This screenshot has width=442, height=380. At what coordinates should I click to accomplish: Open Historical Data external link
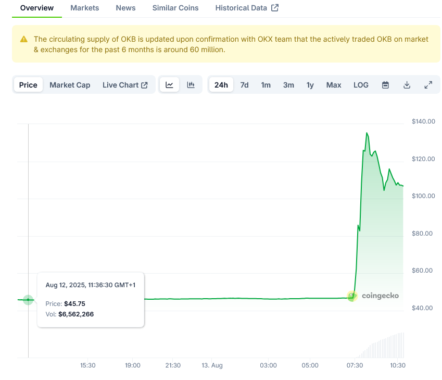[x=247, y=8]
